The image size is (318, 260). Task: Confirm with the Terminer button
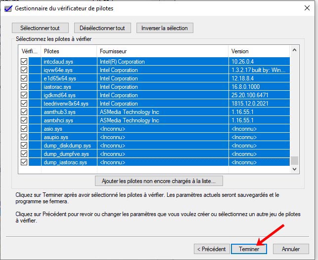pos(249,249)
